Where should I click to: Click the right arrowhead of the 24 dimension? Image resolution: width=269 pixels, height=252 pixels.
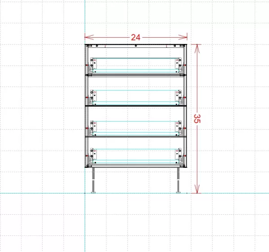tap(184, 37)
